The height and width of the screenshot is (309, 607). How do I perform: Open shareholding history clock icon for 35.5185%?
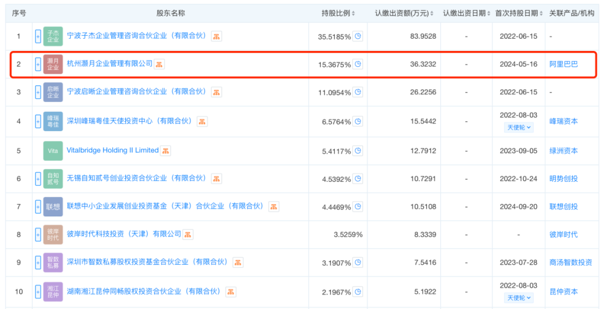tap(358, 36)
